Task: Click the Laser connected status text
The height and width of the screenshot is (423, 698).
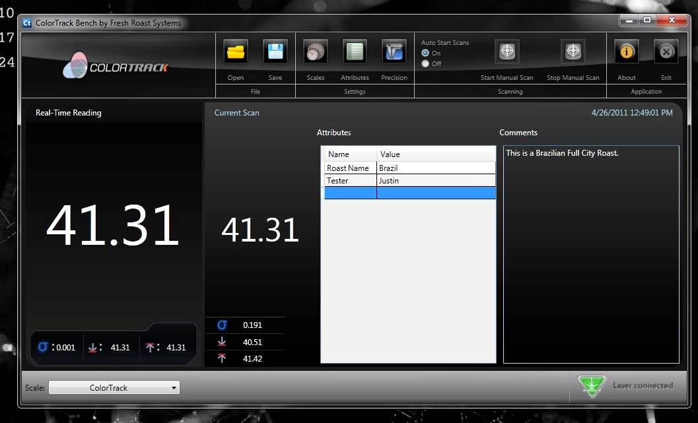Action: tap(643, 385)
